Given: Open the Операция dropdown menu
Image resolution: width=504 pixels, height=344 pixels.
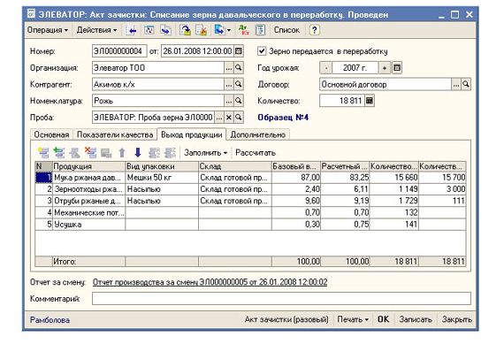Looking at the screenshot, I should coord(48,30).
